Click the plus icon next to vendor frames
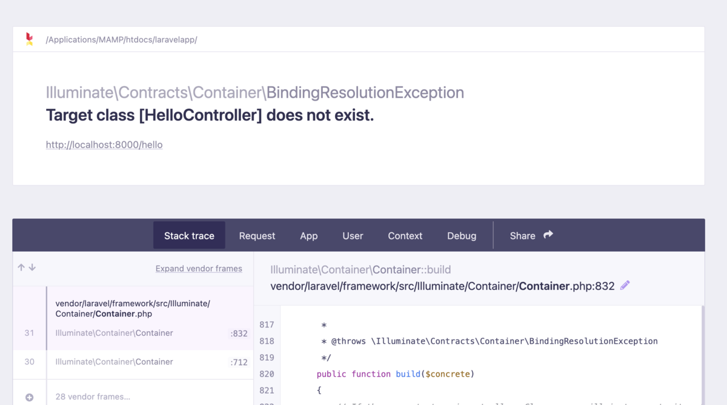Image resolution: width=727 pixels, height=405 pixels. coord(29,397)
